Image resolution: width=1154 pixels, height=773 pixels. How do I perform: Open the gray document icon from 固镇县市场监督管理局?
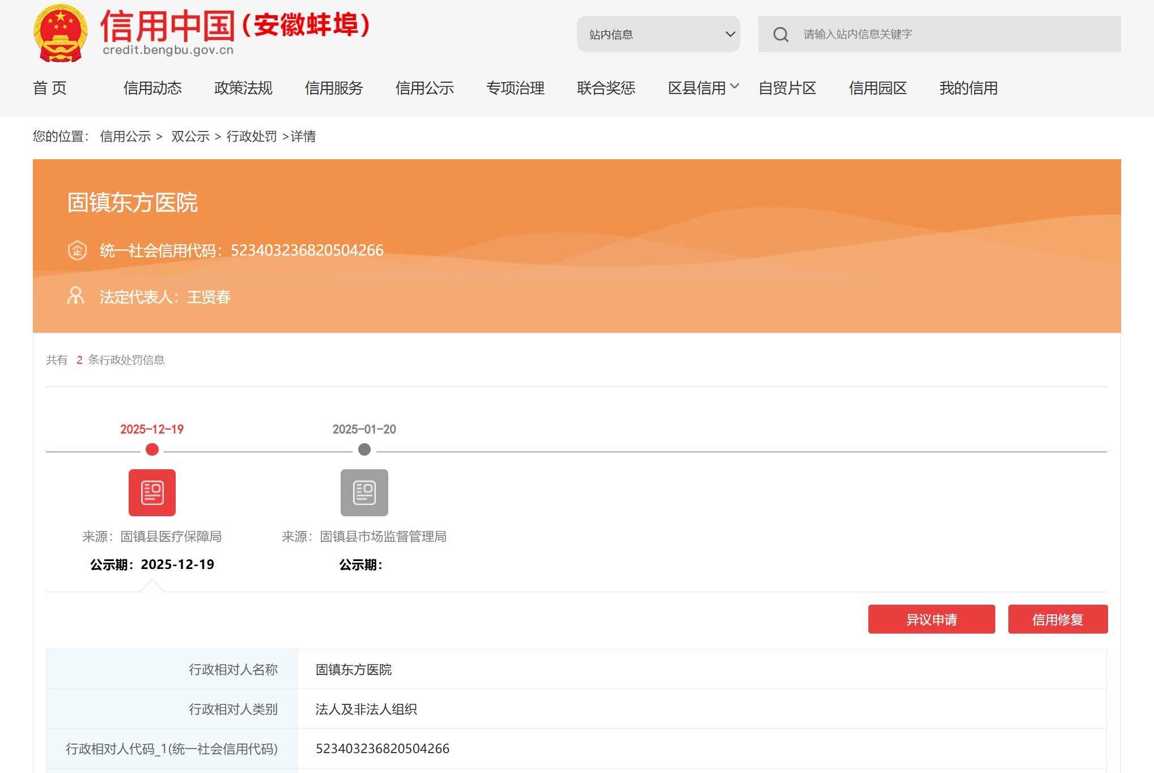point(364,492)
